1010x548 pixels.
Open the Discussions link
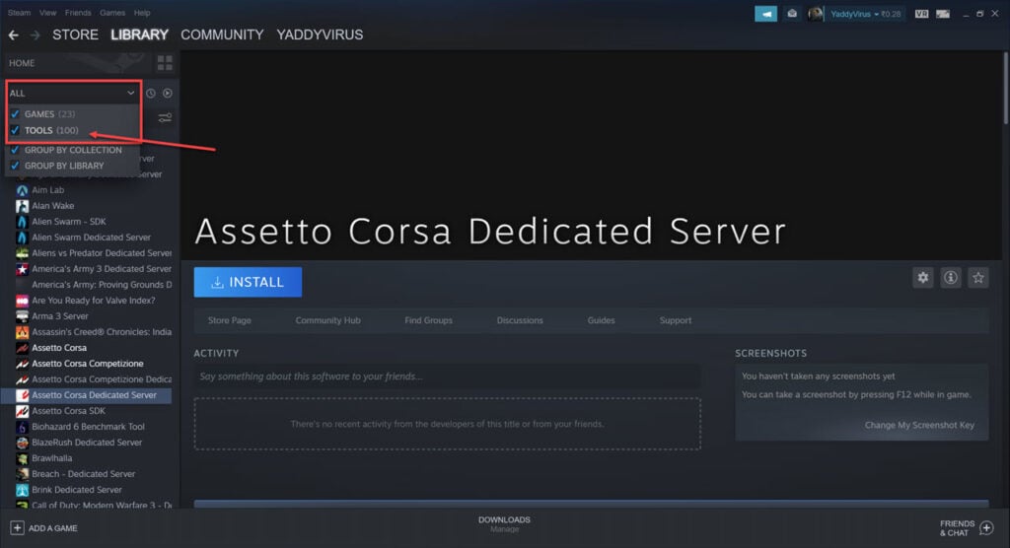tap(520, 320)
